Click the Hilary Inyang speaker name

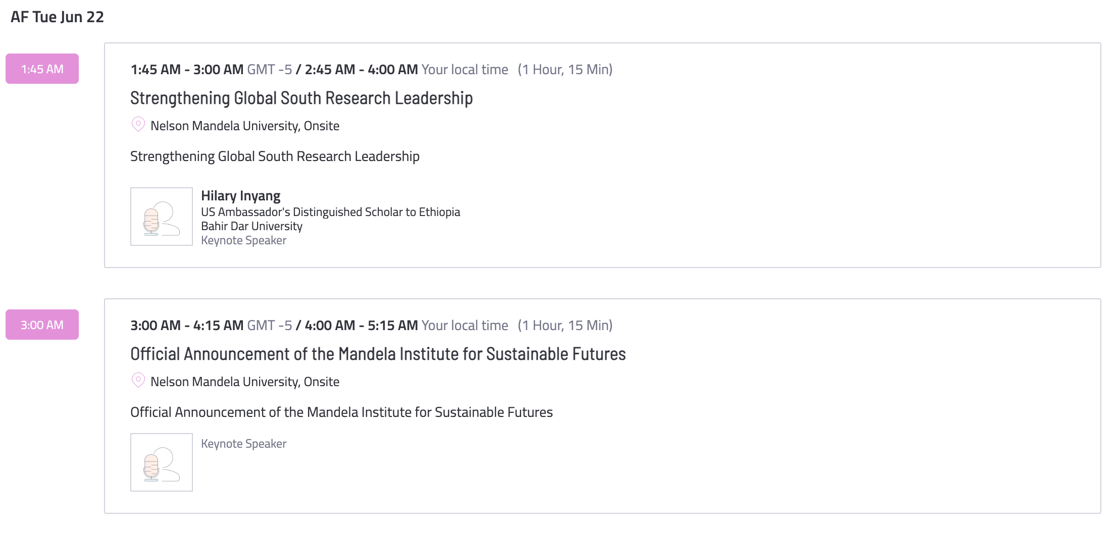pyautogui.click(x=240, y=196)
